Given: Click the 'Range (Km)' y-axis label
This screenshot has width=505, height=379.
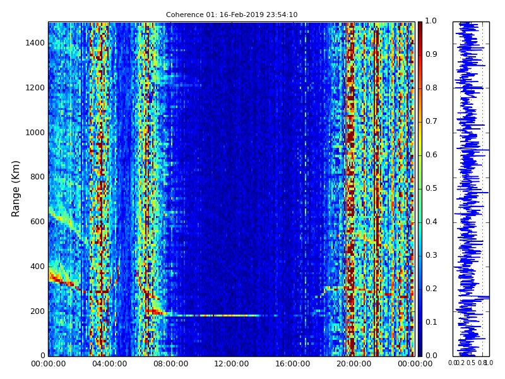Looking at the screenshot, I should [15, 189].
